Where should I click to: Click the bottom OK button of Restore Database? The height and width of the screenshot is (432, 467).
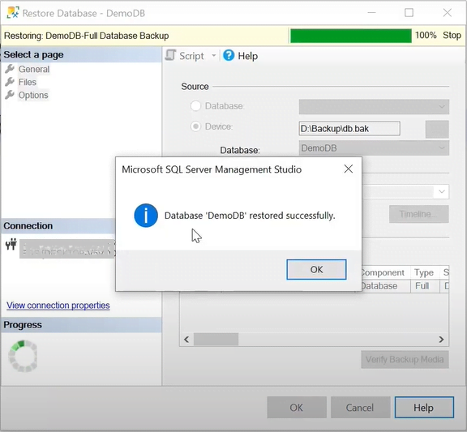[x=297, y=408]
